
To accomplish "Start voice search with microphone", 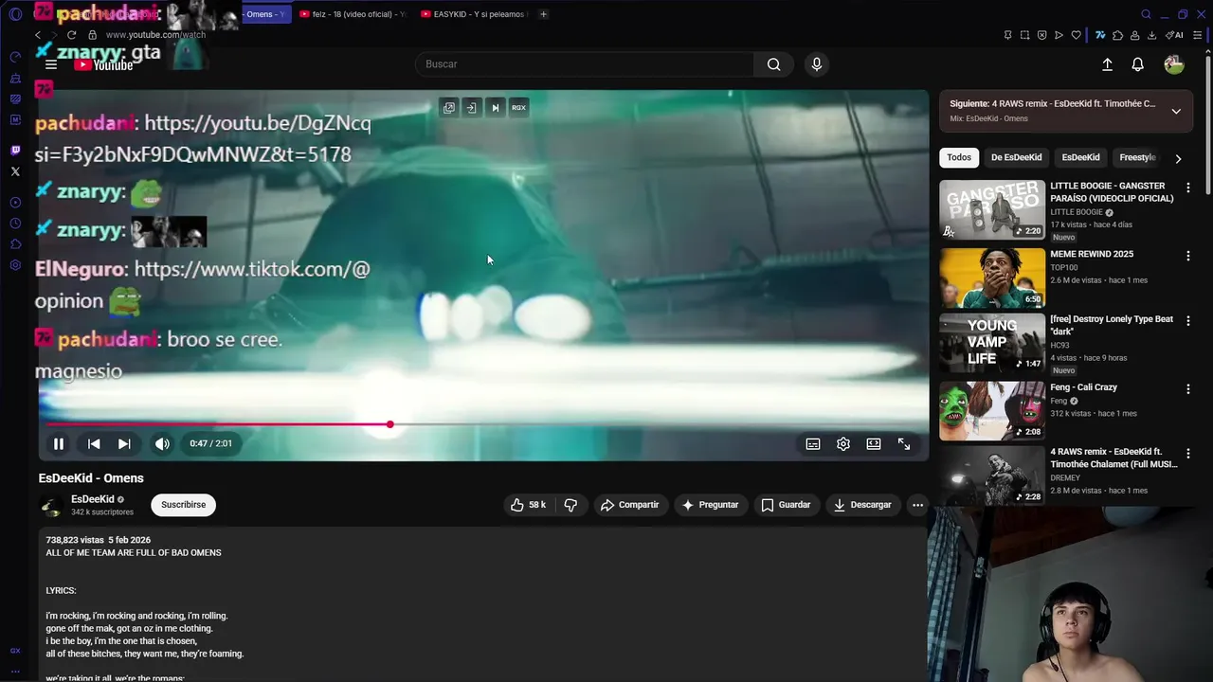I will [817, 64].
